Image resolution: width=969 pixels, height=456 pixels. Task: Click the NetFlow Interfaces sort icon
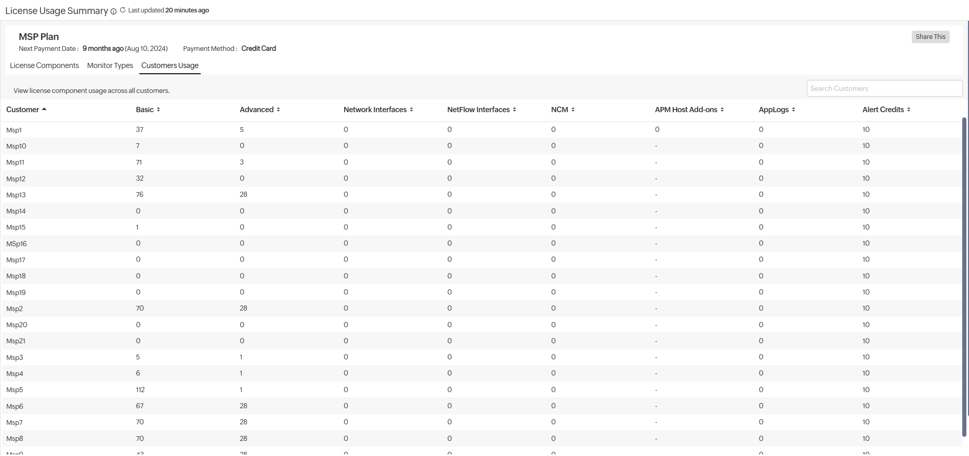click(x=515, y=110)
